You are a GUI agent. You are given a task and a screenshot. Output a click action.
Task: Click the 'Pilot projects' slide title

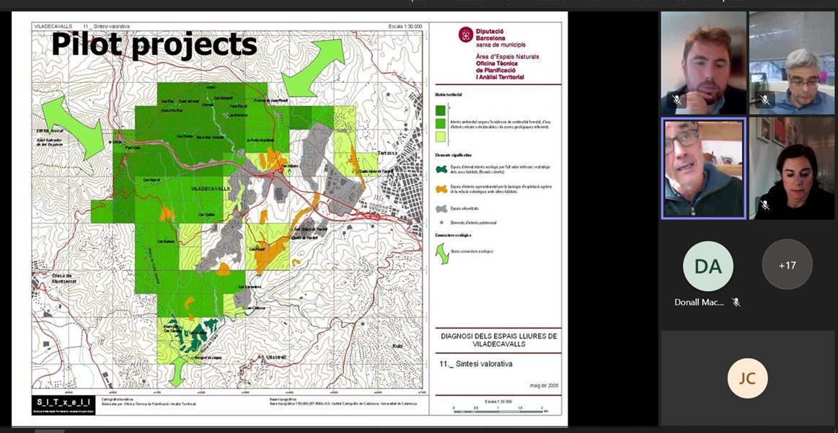click(154, 45)
